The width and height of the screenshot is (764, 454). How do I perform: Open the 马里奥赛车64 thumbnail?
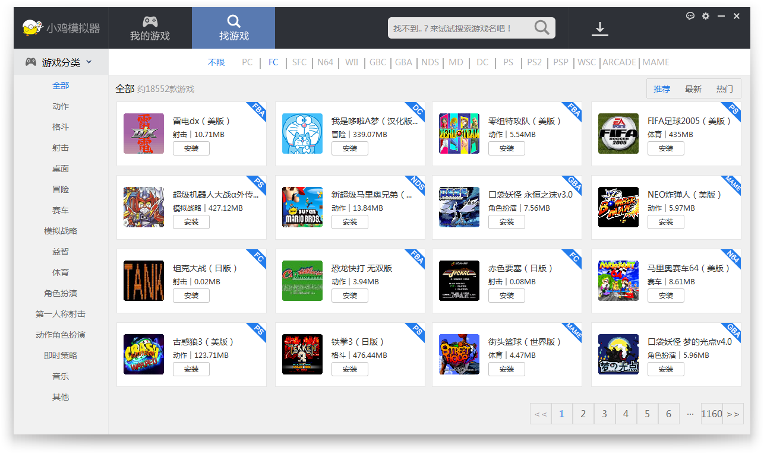click(618, 281)
